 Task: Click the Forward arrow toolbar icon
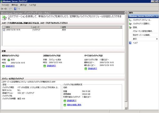click(x=6, y=9)
